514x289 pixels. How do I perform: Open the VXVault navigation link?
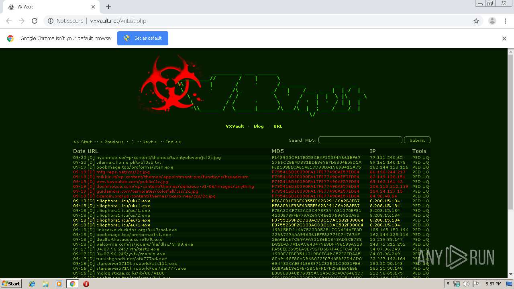pos(235,126)
